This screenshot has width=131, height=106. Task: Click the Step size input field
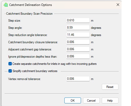[78, 20]
